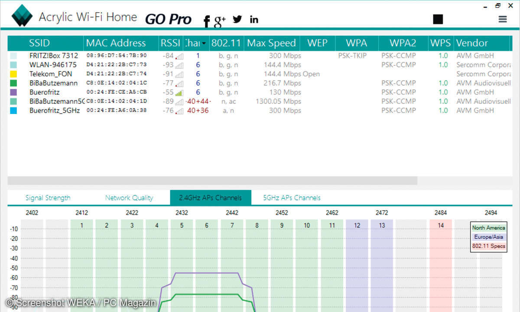Screen dimensions: 520x312
Task: Sort by the WPS column header
Action: click(x=441, y=43)
